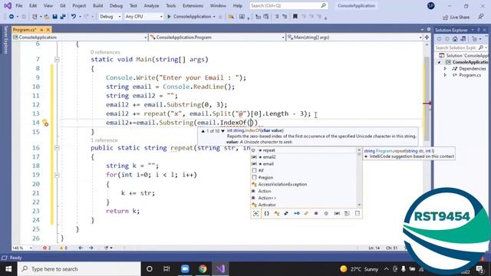
Task: Show previous IndexOf overload arrow
Action: click(x=203, y=131)
